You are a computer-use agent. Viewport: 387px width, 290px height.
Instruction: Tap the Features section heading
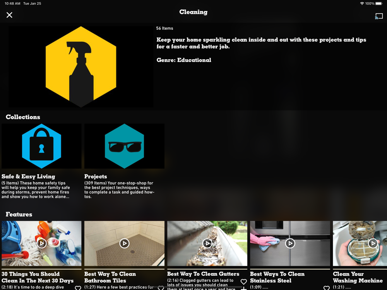click(19, 214)
